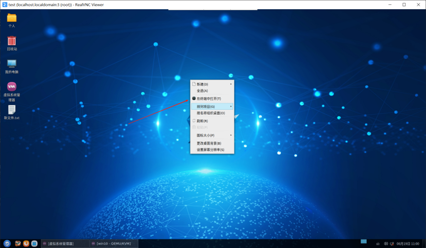This screenshot has width=426, height=248.
Task: Open the start menu in the taskbar
Action: tap(7, 243)
